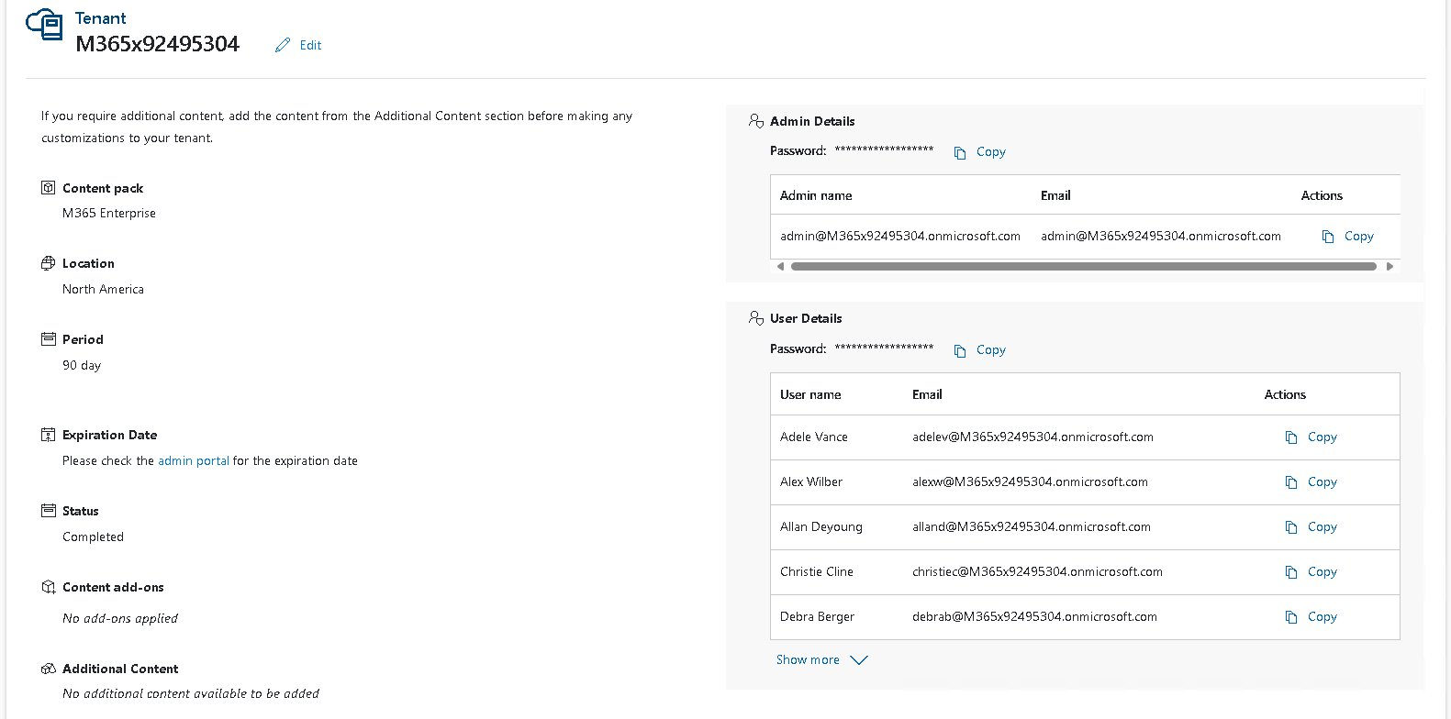Click copy icon for Alex Wilber
The height and width of the screenshot is (719, 1451).
click(x=1291, y=482)
